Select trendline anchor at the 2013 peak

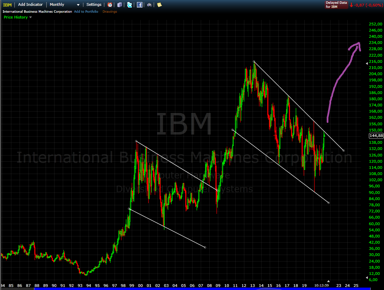click(254, 61)
